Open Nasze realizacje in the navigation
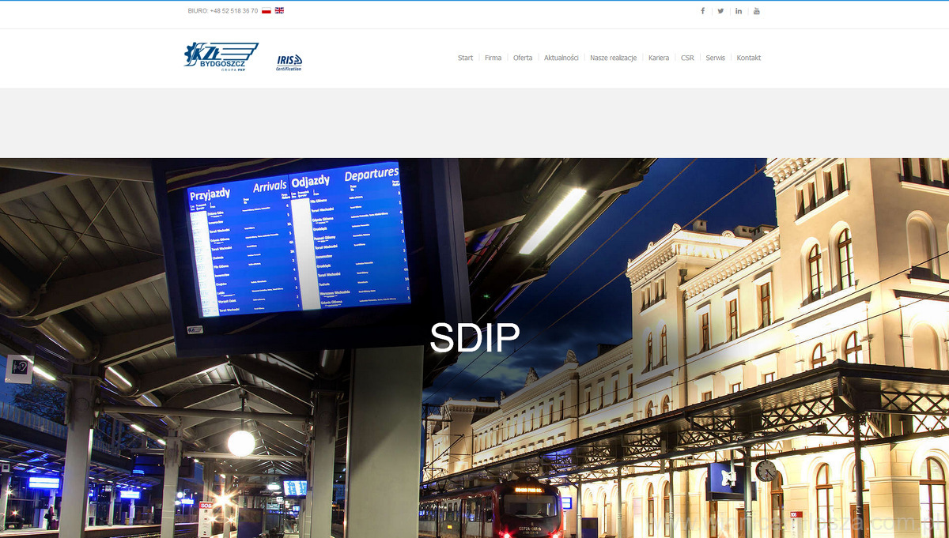949x538 pixels. click(x=613, y=58)
